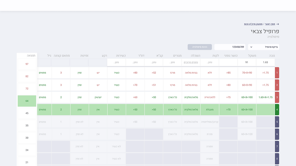
Task: Click the '70<X<90' weight cell in row 1
Action: (247, 73)
